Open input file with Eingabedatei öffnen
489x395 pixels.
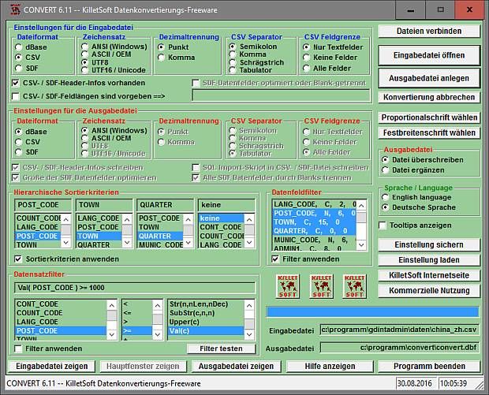[429, 55]
